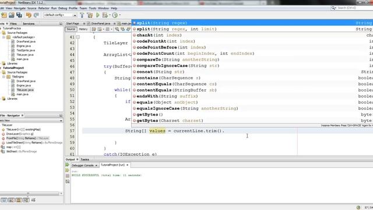Viewport: 373px width, 210px height.
Task: Click the Find Next Occurrence icon
Action: [128, 29]
